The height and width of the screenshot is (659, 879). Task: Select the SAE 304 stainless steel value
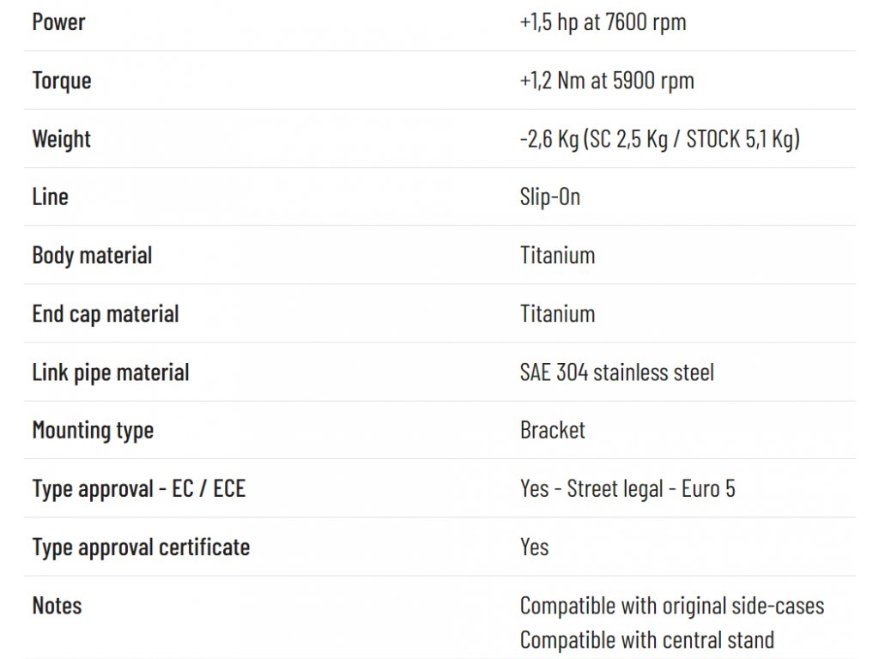[617, 372]
